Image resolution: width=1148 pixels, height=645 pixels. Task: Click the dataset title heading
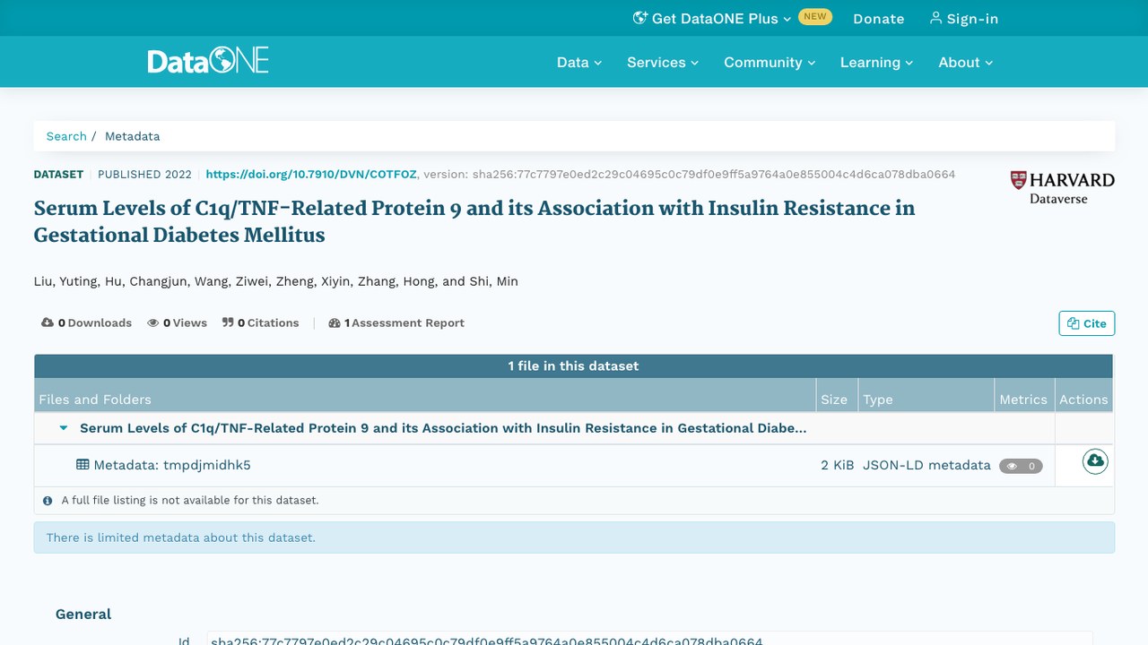point(474,221)
